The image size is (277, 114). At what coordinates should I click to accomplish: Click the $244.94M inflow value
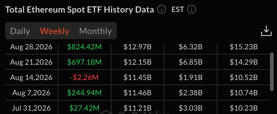[x=84, y=93]
